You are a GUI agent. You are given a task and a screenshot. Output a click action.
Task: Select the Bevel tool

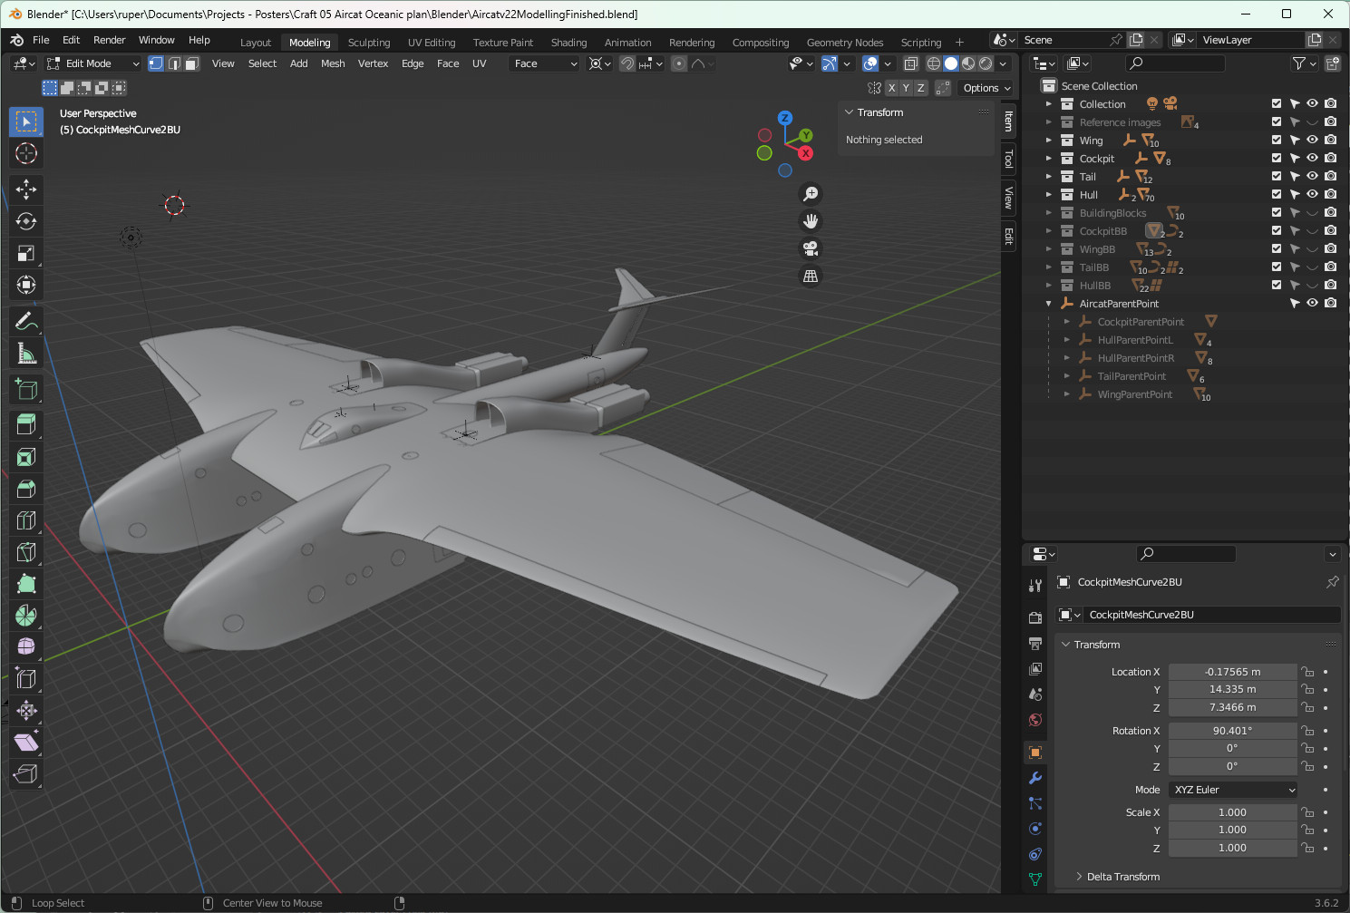click(x=26, y=489)
